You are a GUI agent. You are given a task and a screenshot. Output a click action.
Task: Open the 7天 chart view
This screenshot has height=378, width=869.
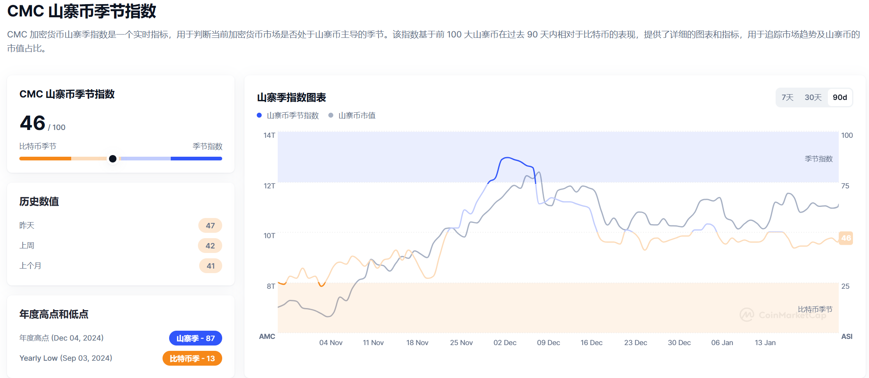[788, 97]
